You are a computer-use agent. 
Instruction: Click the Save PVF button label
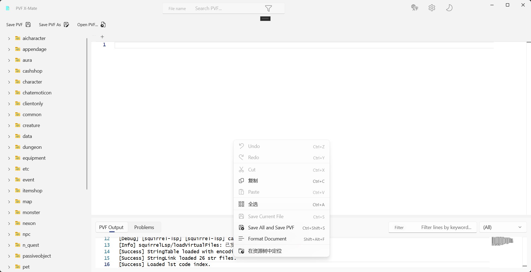click(x=14, y=25)
